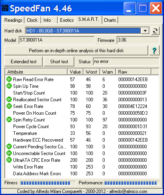Click the Performance progress bar

(x=132, y=183)
